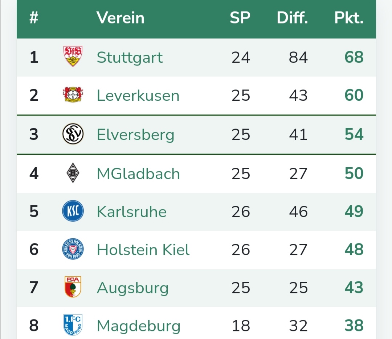Viewport: 392px width, 339px height.
Task: Click the Verein column header
Action: pyautogui.click(x=120, y=18)
